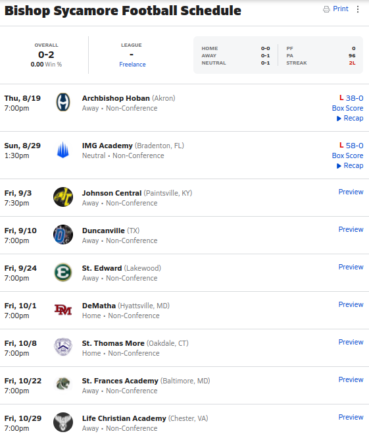Image resolution: width=369 pixels, height=444 pixels.
Task: Click the Life Christian Academy team logo
Action: click(x=63, y=422)
